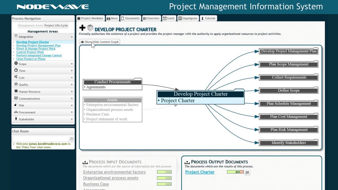338x190 pixels.
Task: Click the Cost icon in sidebar
Action: pos(16,77)
